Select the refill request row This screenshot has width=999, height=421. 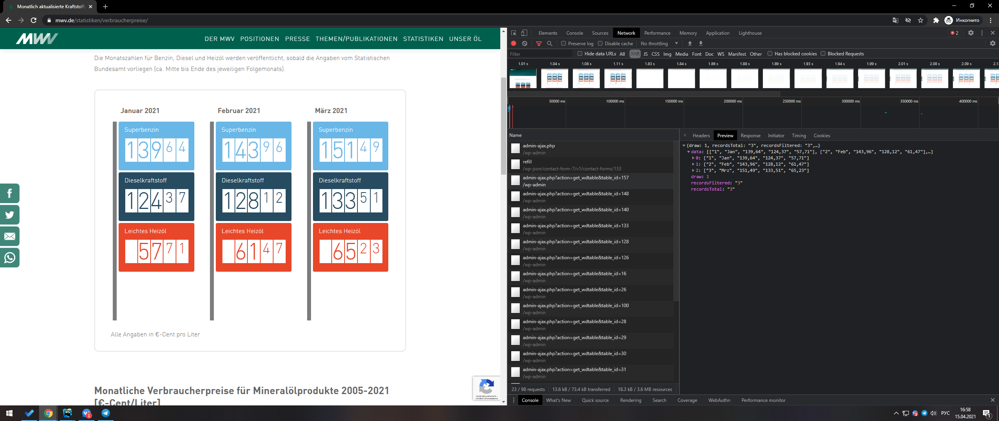click(591, 165)
